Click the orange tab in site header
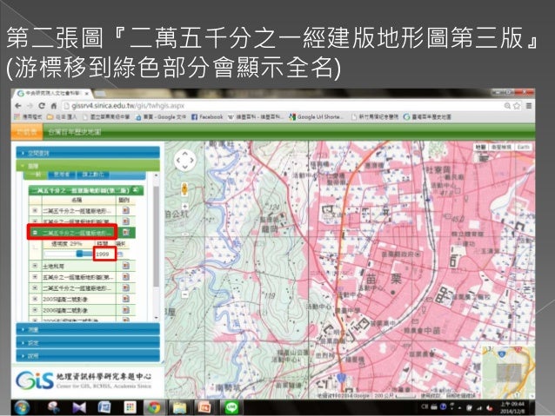The height and width of the screenshot is (416, 555). coord(27,132)
